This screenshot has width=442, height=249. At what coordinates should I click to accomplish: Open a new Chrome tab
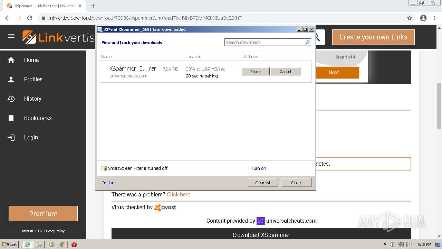tap(93, 6)
